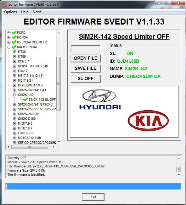186x205 pixels.
Task: Select the SIM2K-142 SL OFF tree item
Action: [x=42, y=100]
